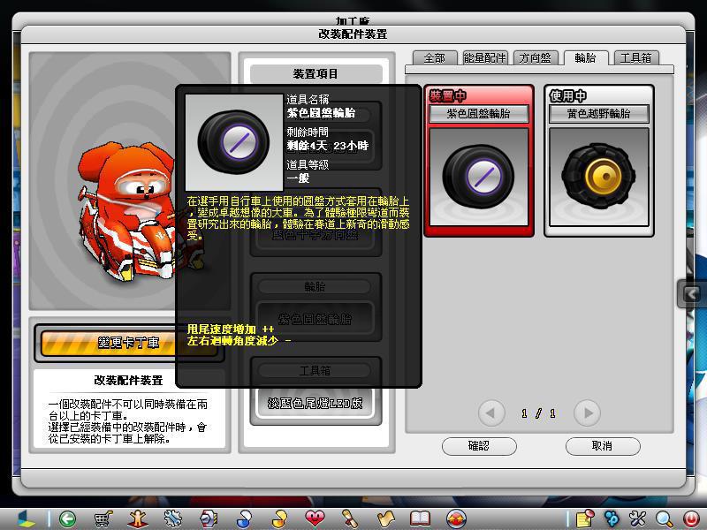707x530 pixels.
Task: Click the red kart character preview
Action: point(128,212)
